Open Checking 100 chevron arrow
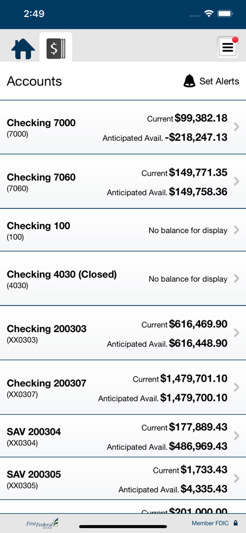246x533 pixels. tap(237, 230)
